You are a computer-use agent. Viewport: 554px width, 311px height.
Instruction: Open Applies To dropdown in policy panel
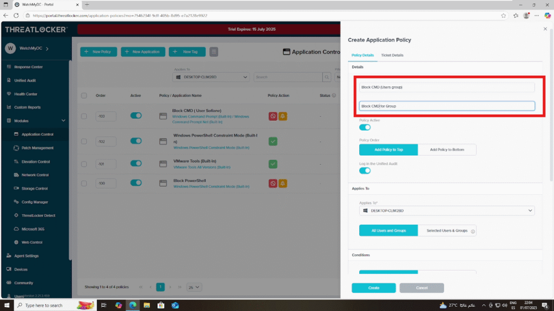tap(447, 211)
